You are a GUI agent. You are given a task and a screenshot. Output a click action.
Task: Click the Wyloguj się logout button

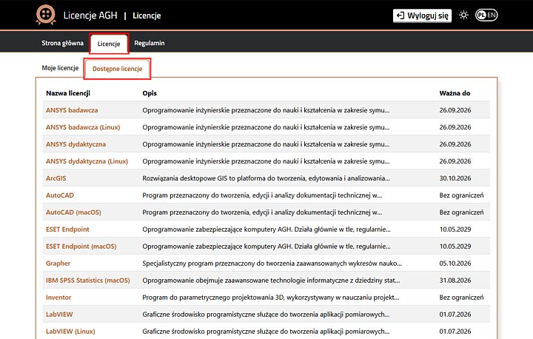[x=422, y=16]
